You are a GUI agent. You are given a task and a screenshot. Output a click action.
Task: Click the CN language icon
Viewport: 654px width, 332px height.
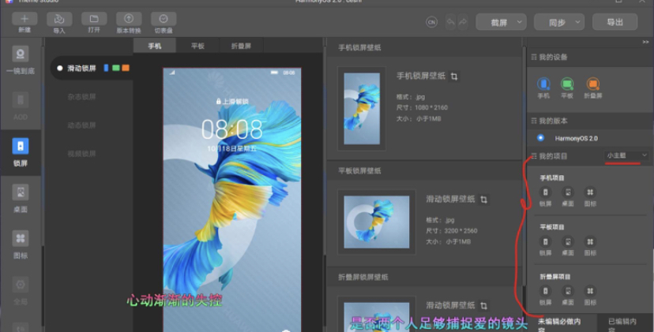[432, 22]
